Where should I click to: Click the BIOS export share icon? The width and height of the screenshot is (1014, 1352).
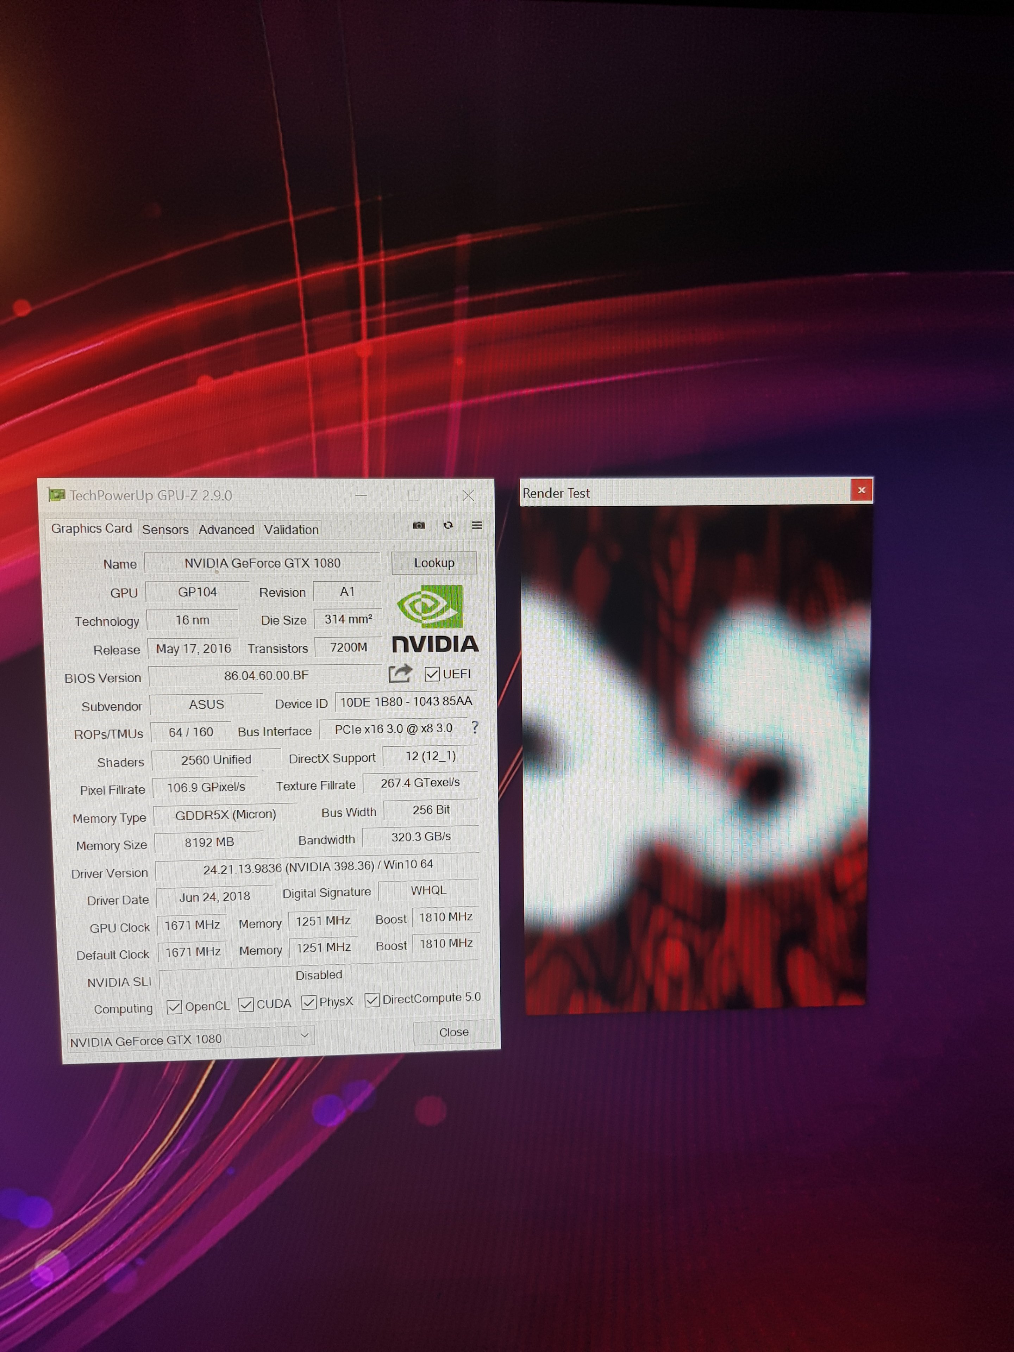coord(400,674)
